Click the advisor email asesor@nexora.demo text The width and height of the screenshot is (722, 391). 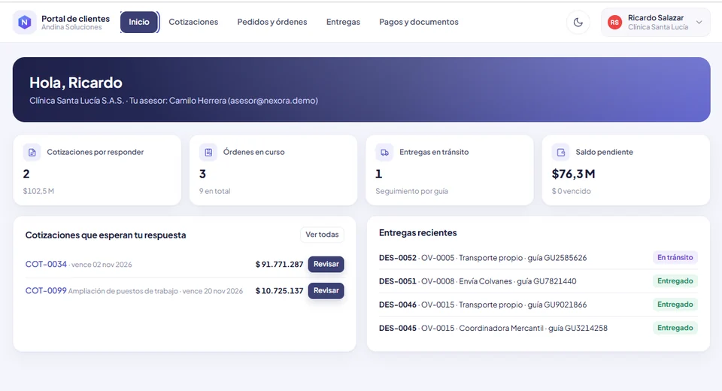pyautogui.click(x=272, y=101)
